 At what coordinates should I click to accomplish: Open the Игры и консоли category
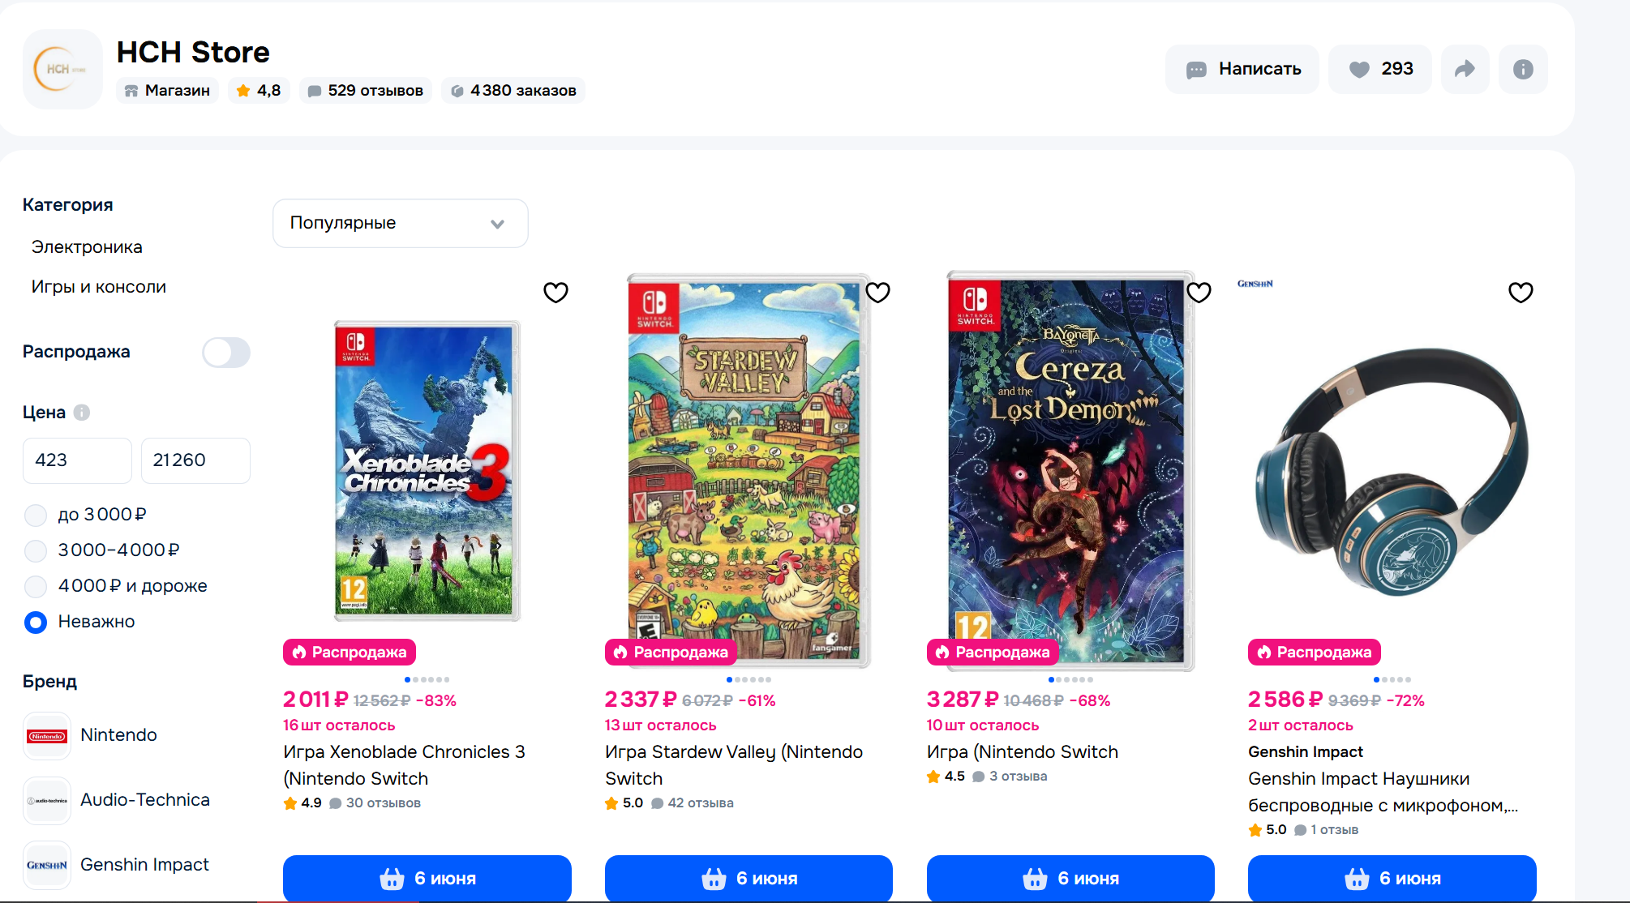[x=98, y=287]
